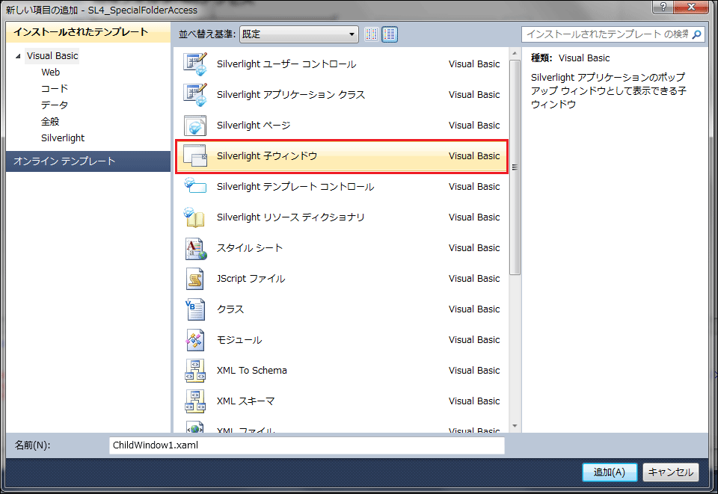Click the scrollbar up arrow
Viewport: 718px width, 494px height.
pos(515,54)
